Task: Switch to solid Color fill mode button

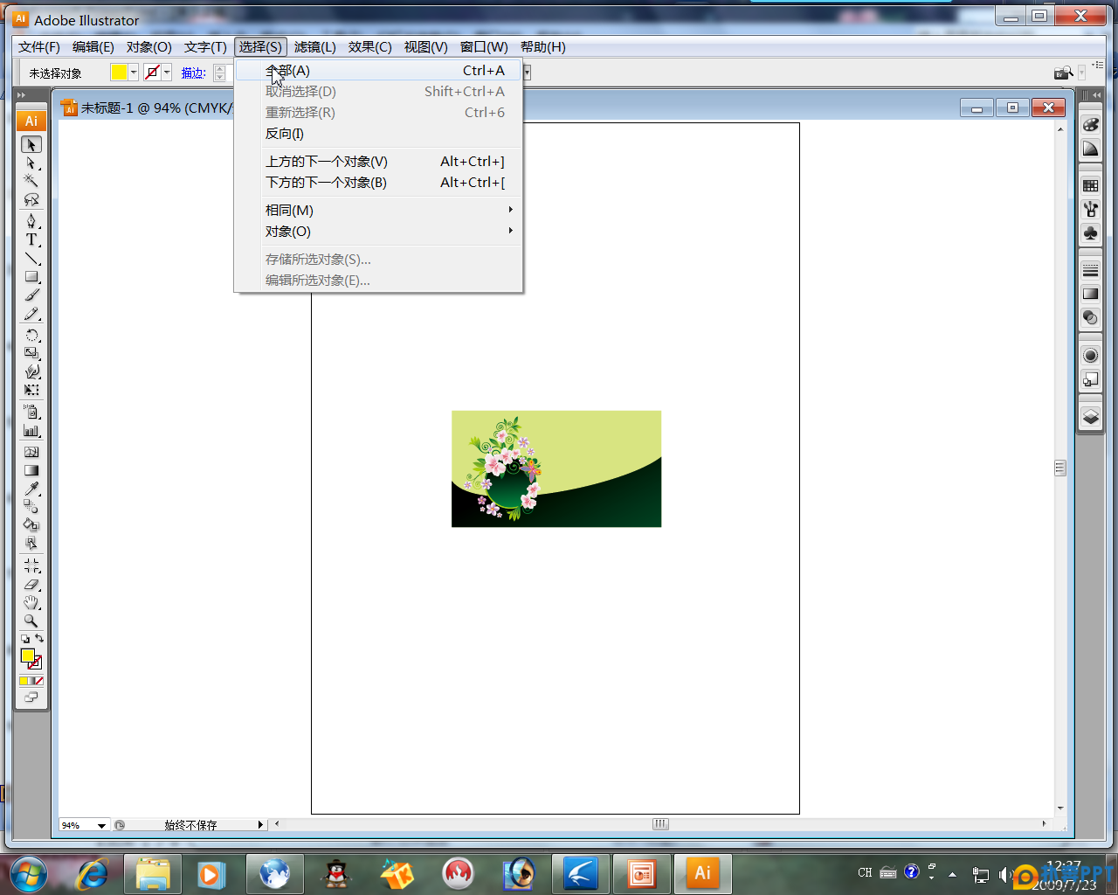Action: tap(24, 681)
